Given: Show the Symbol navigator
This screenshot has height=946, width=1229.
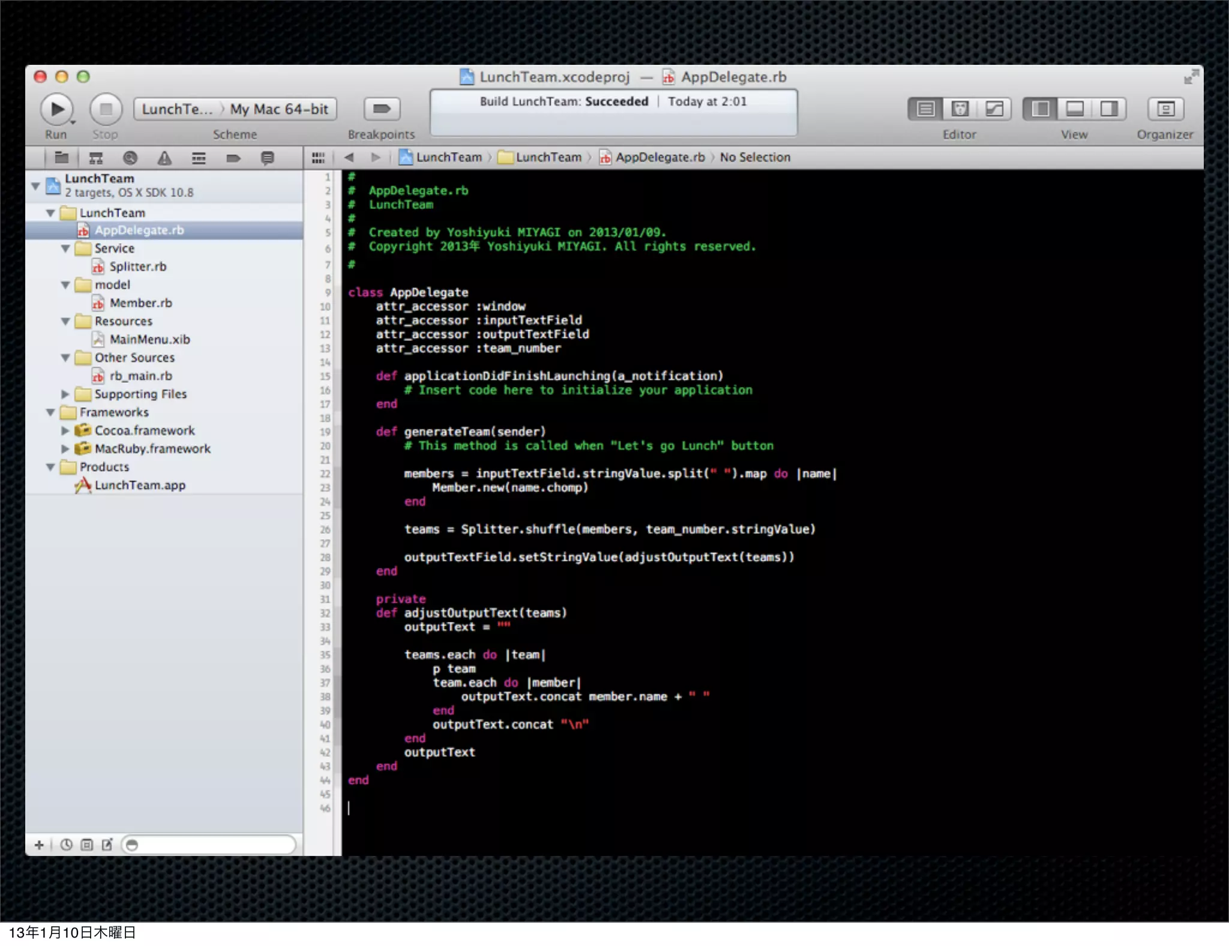Looking at the screenshot, I should point(96,158).
